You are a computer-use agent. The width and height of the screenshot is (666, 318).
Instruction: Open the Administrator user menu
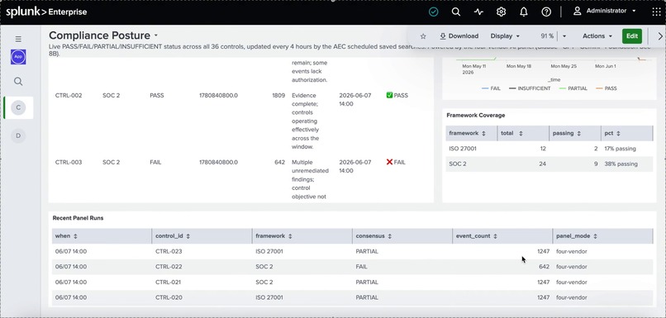point(604,11)
